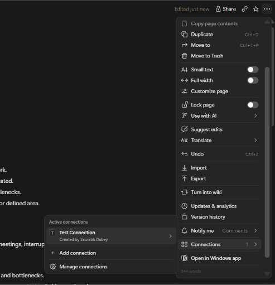Toggle the Small text switch

pos(253,70)
